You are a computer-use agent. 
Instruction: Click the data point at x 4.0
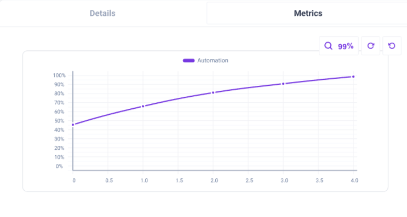point(353,77)
